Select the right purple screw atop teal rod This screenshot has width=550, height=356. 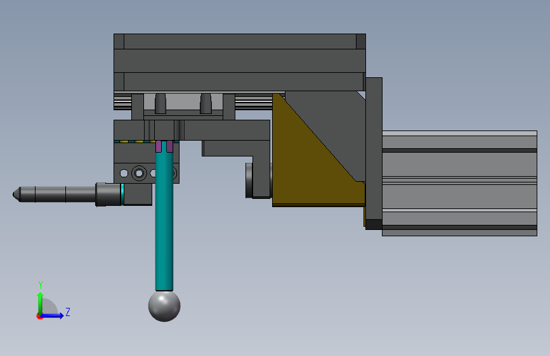point(170,146)
